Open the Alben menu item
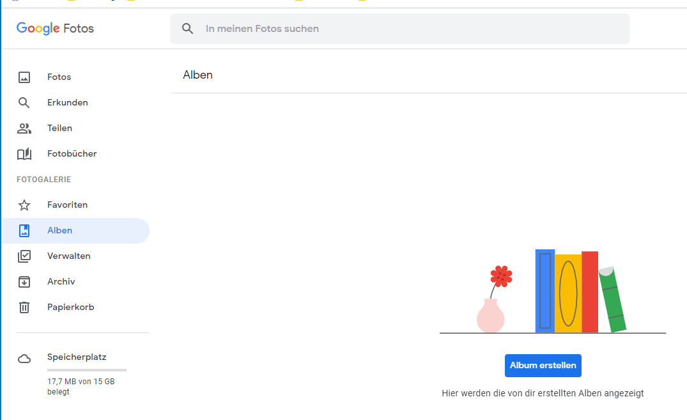Image resolution: width=687 pixels, height=420 pixels. (x=59, y=231)
